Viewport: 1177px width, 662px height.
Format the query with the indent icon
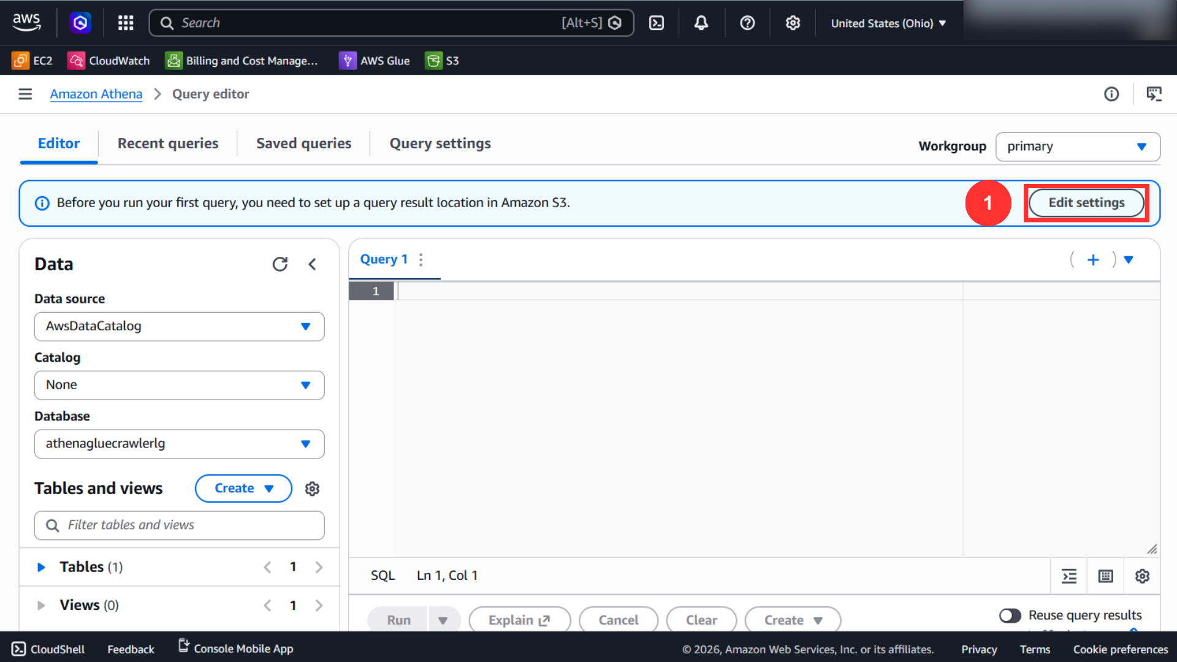pos(1069,576)
